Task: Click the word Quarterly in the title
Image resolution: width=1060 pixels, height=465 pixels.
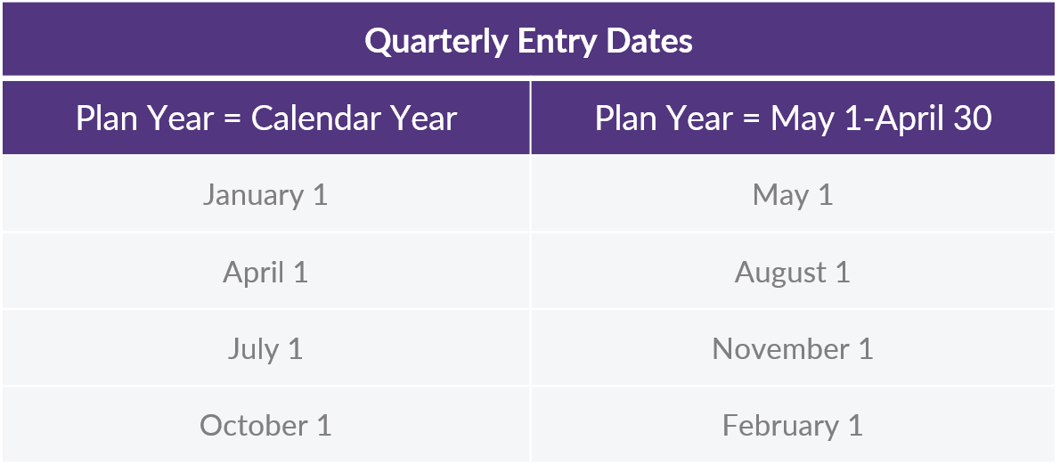Action: pyautogui.click(x=436, y=42)
